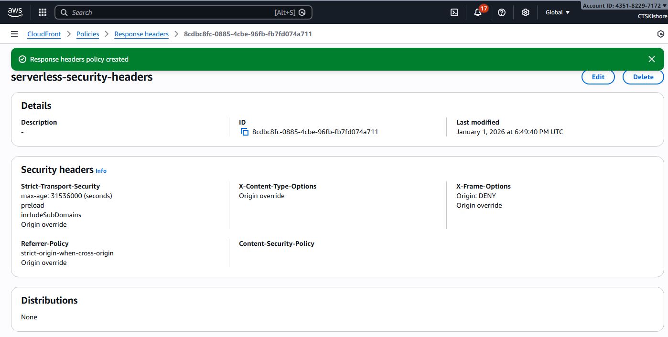Image resolution: width=668 pixels, height=337 pixels.
Task: Toggle the hamburger side navigation menu
Action: pyautogui.click(x=14, y=34)
